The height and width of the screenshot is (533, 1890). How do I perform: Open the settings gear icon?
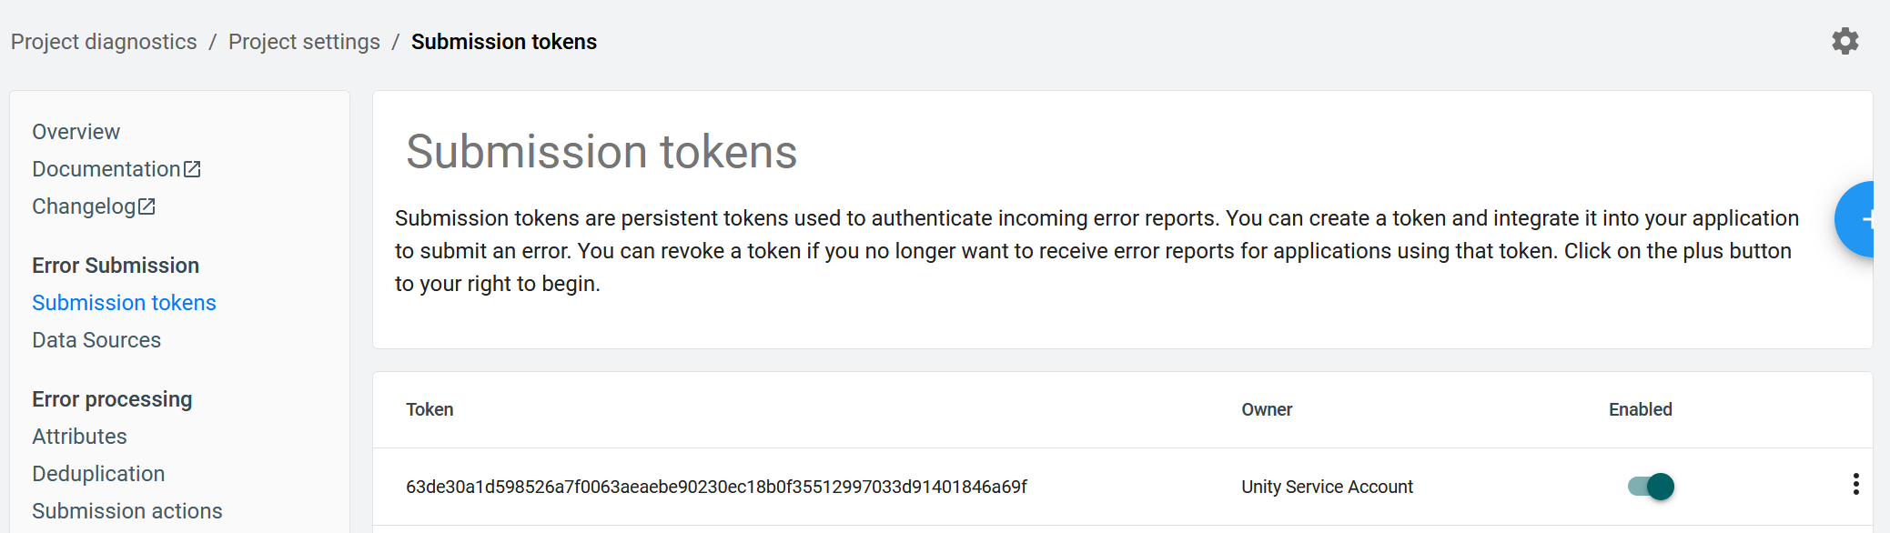pos(1845,41)
